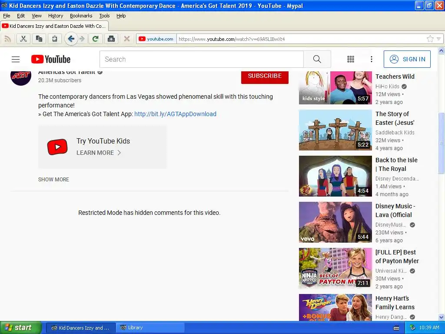This screenshot has width=445, height=334.
Task: Reload the page with green refresh icon
Action: click(x=96, y=39)
